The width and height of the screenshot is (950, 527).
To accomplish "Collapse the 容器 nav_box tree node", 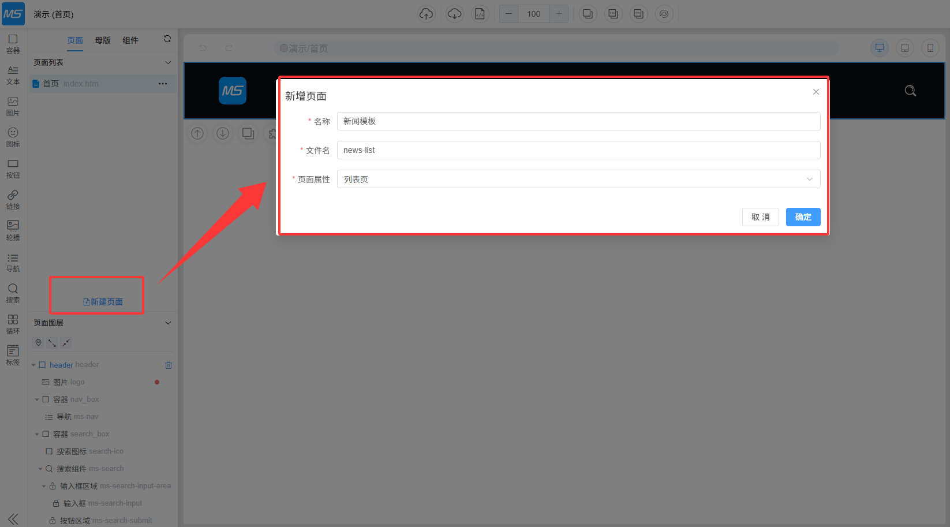I will tap(37, 399).
